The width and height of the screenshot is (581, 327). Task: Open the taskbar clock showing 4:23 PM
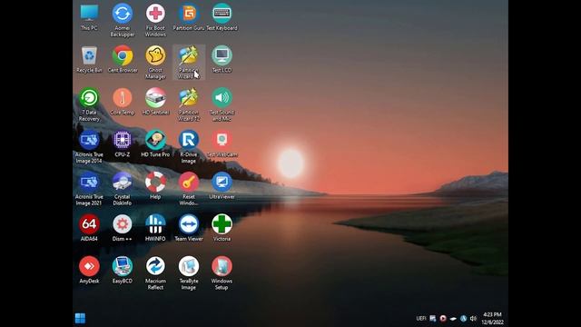click(492, 318)
